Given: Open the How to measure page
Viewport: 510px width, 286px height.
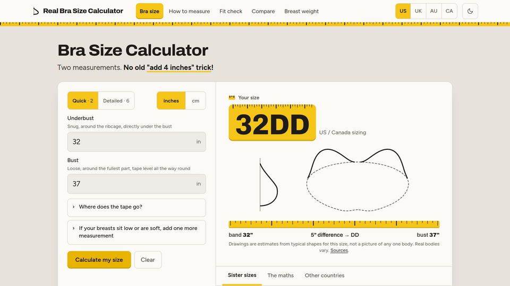Looking at the screenshot, I should 189,11.
